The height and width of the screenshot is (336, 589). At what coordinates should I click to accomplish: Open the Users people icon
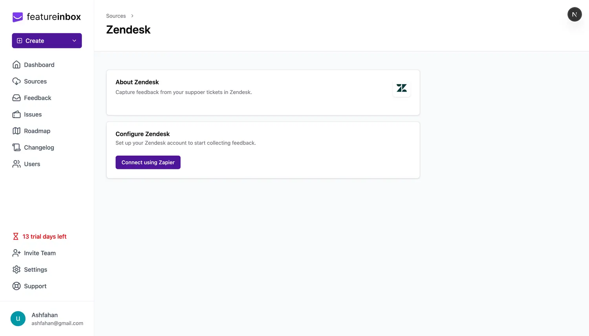point(16,164)
